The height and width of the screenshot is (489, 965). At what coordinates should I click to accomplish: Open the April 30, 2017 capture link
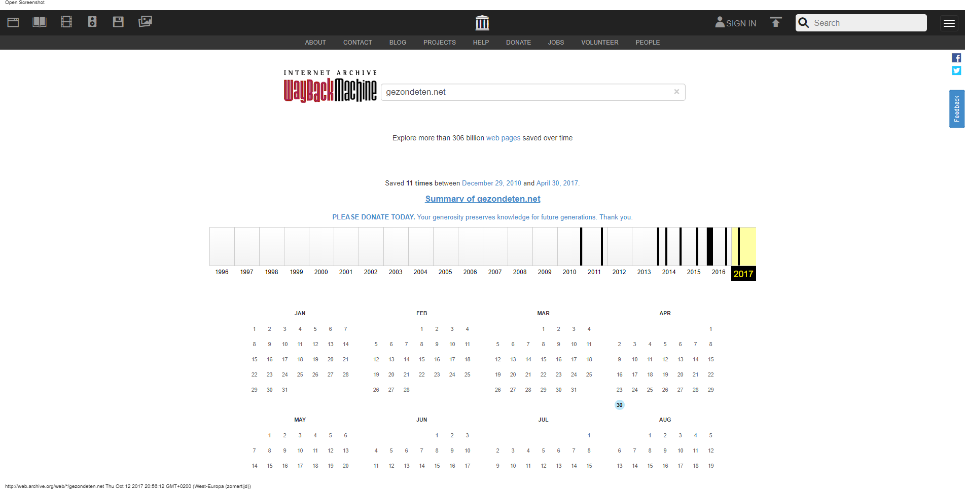click(x=557, y=183)
